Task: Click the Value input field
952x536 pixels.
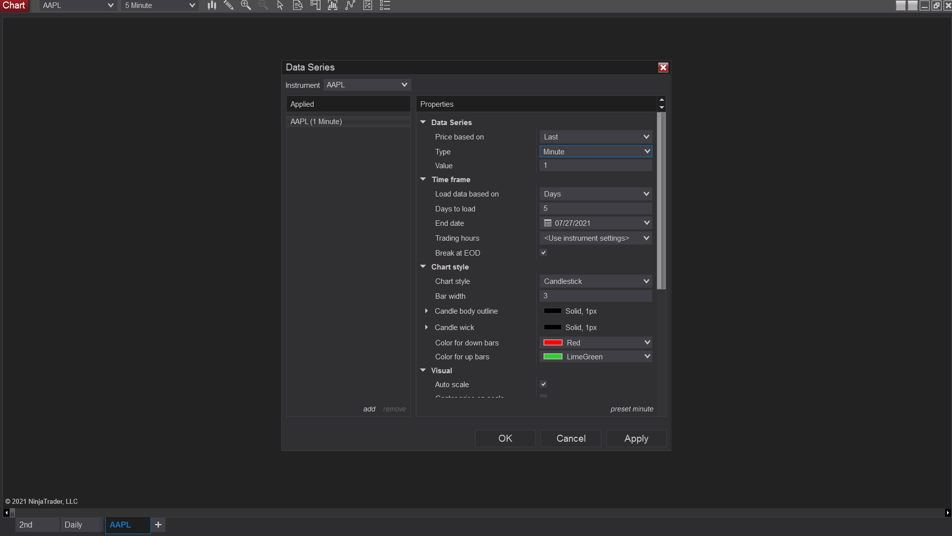Action: click(x=596, y=166)
